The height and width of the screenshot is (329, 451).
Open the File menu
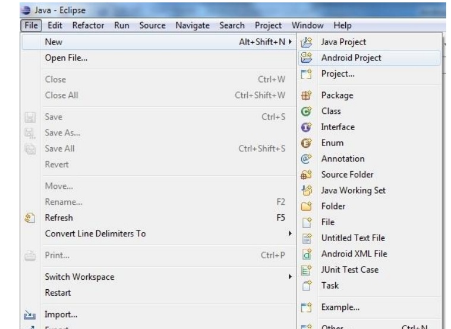[x=31, y=26]
